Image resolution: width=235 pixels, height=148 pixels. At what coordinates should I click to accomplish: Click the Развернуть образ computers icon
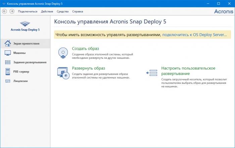point(63,72)
